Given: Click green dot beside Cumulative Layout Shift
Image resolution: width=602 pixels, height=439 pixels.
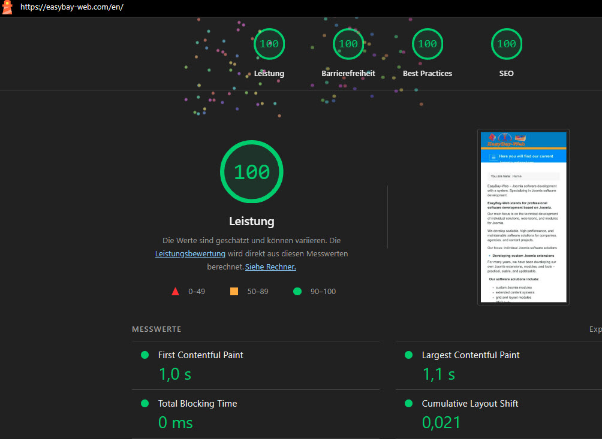Looking at the screenshot, I should (408, 404).
